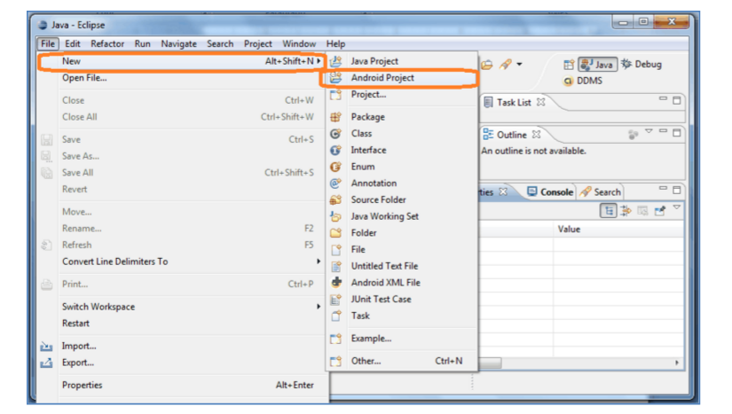Image resolution: width=732 pixels, height=414 pixels.
Task: Click the JUnit Test Case icon
Action: (x=335, y=300)
